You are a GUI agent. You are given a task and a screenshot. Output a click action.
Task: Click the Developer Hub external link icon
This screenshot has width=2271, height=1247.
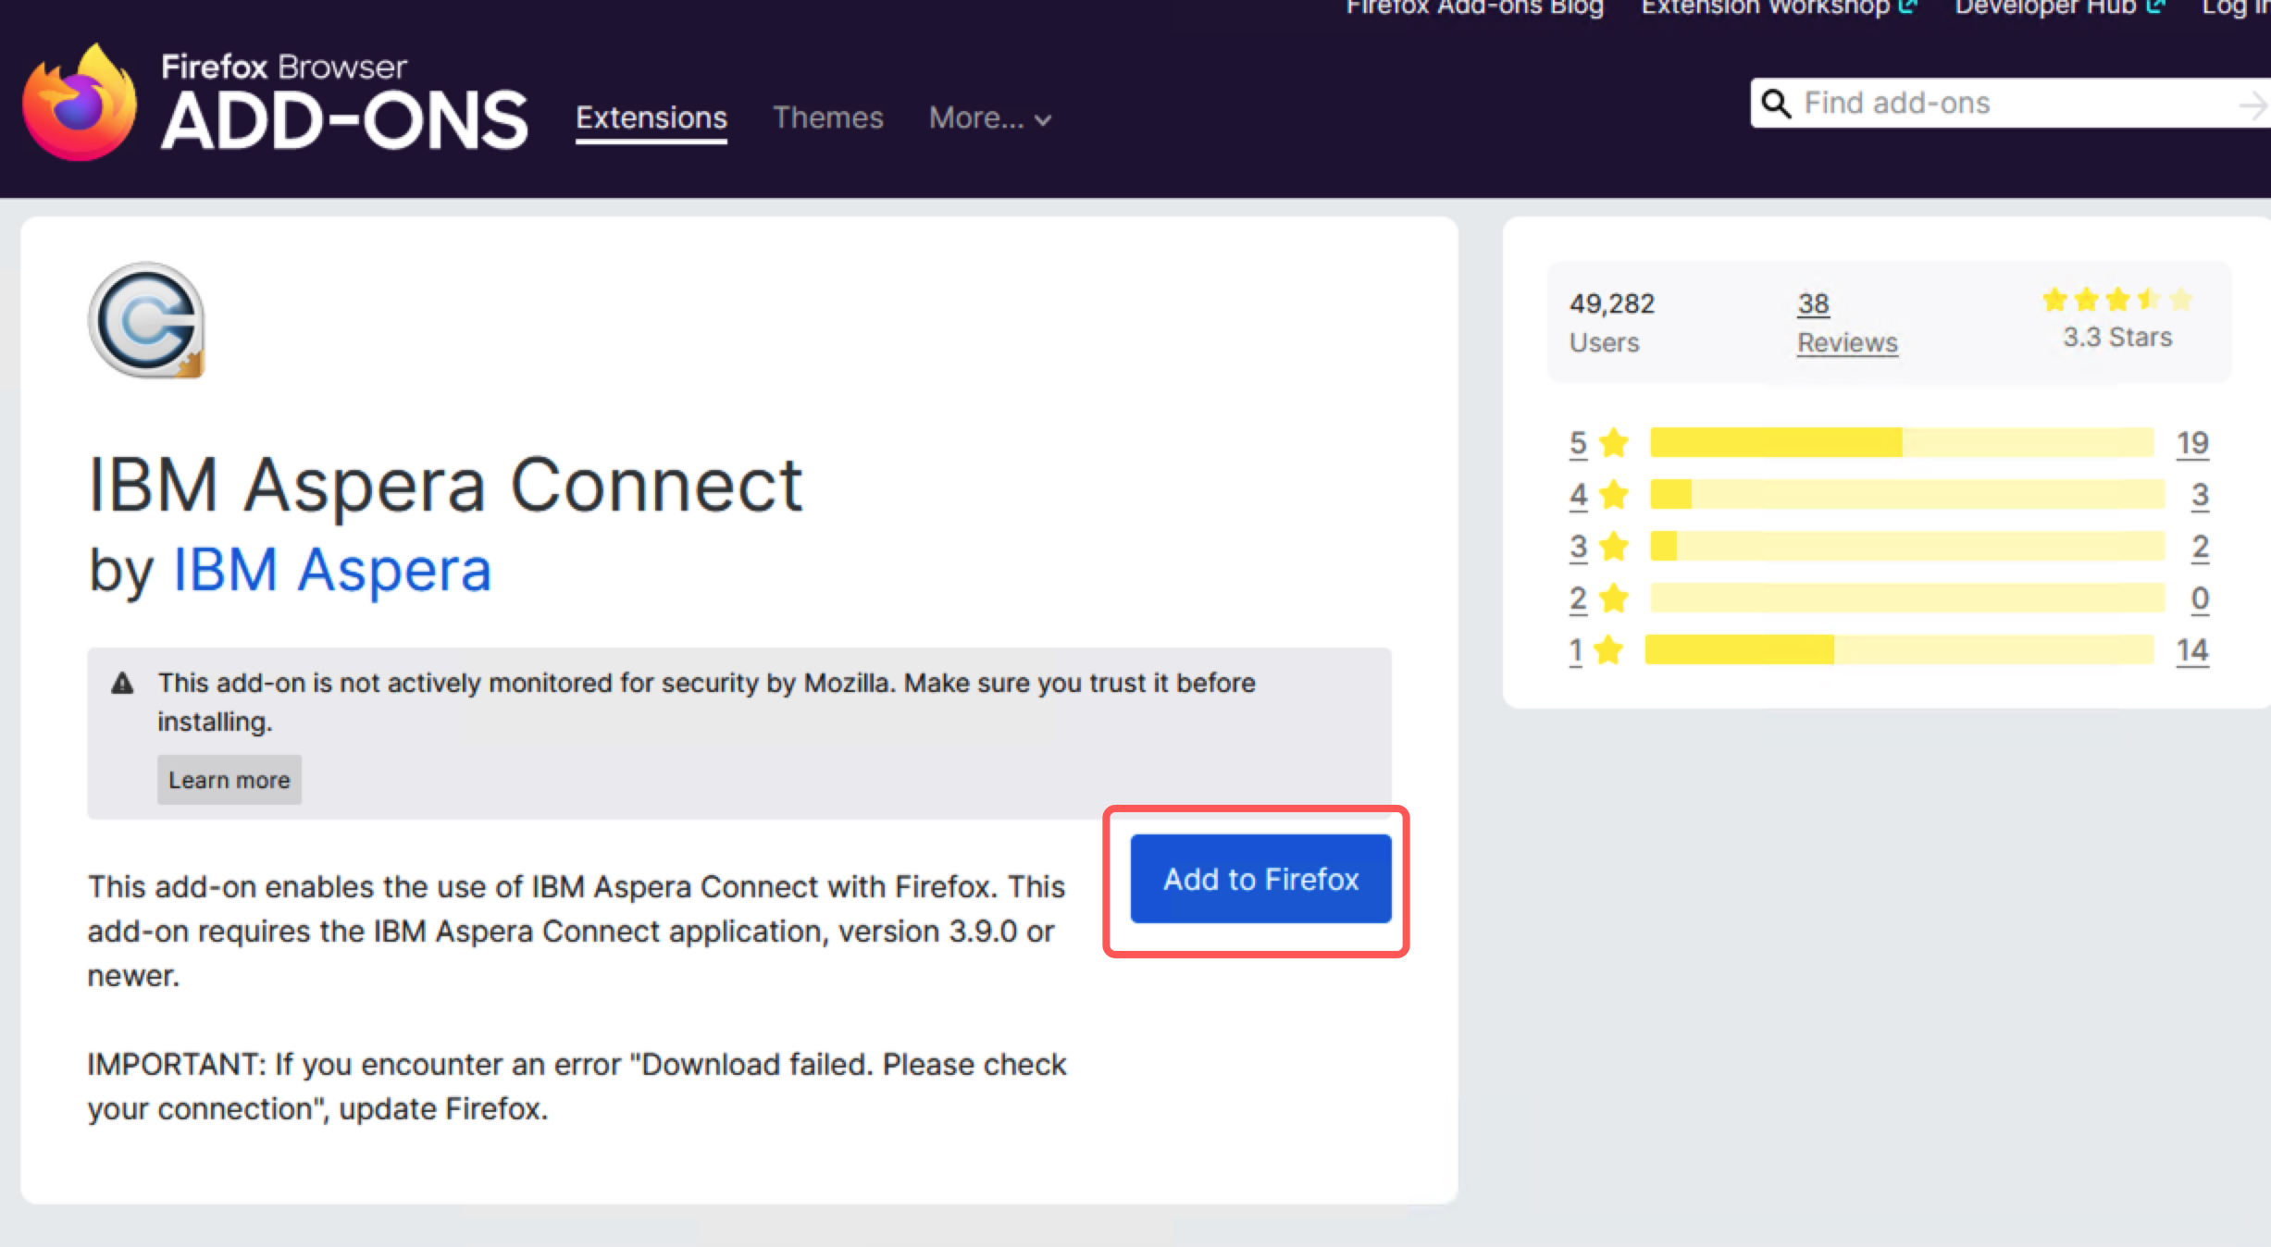[2156, 6]
